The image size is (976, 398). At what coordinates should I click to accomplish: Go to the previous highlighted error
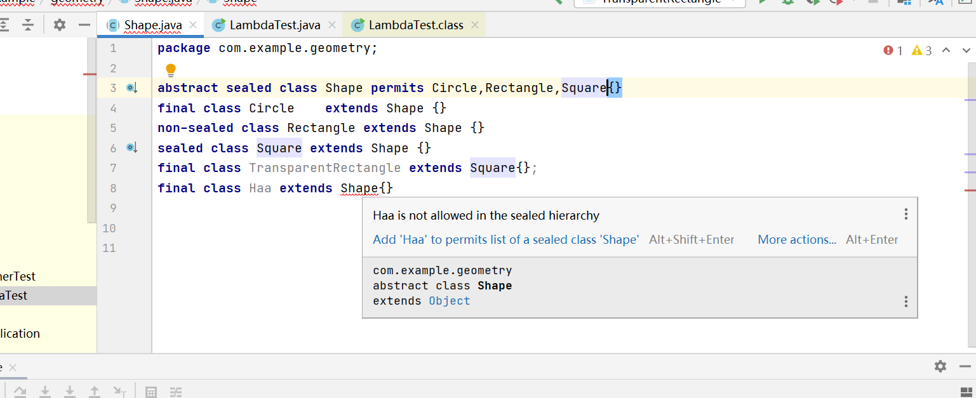(x=946, y=51)
